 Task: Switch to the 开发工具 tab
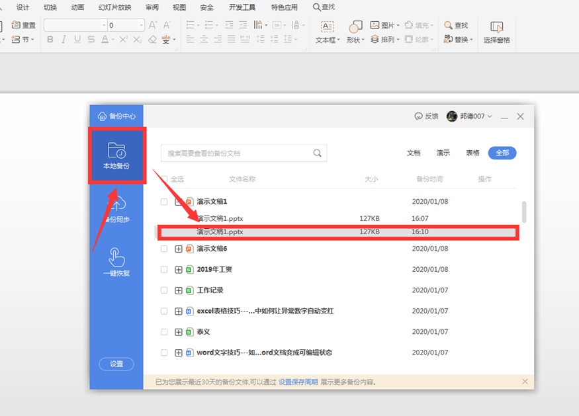point(242,7)
